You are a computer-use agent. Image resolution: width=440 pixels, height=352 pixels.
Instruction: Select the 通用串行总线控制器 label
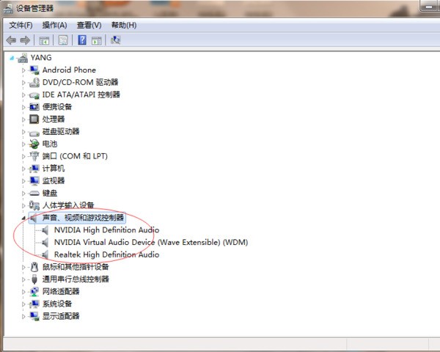click(76, 279)
